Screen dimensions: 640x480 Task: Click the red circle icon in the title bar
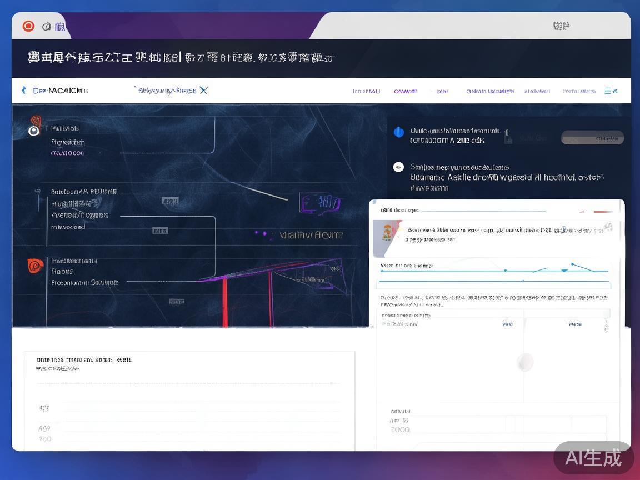28,26
